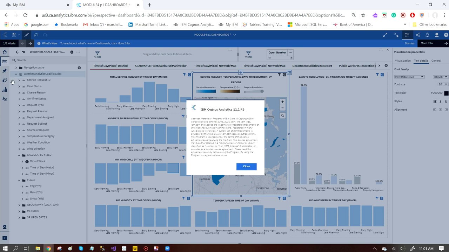Open the Widgets shapes icon
This screenshot has width=449, height=252.
click(x=5, y=99)
